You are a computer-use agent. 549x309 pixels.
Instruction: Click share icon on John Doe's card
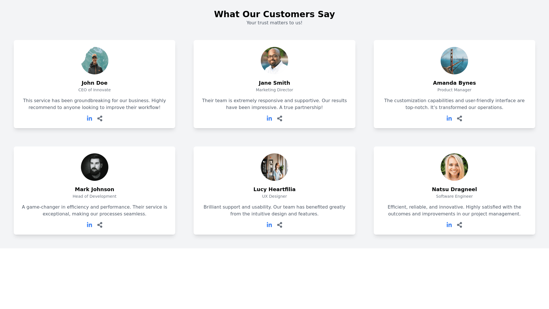pyautogui.click(x=100, y=118)
